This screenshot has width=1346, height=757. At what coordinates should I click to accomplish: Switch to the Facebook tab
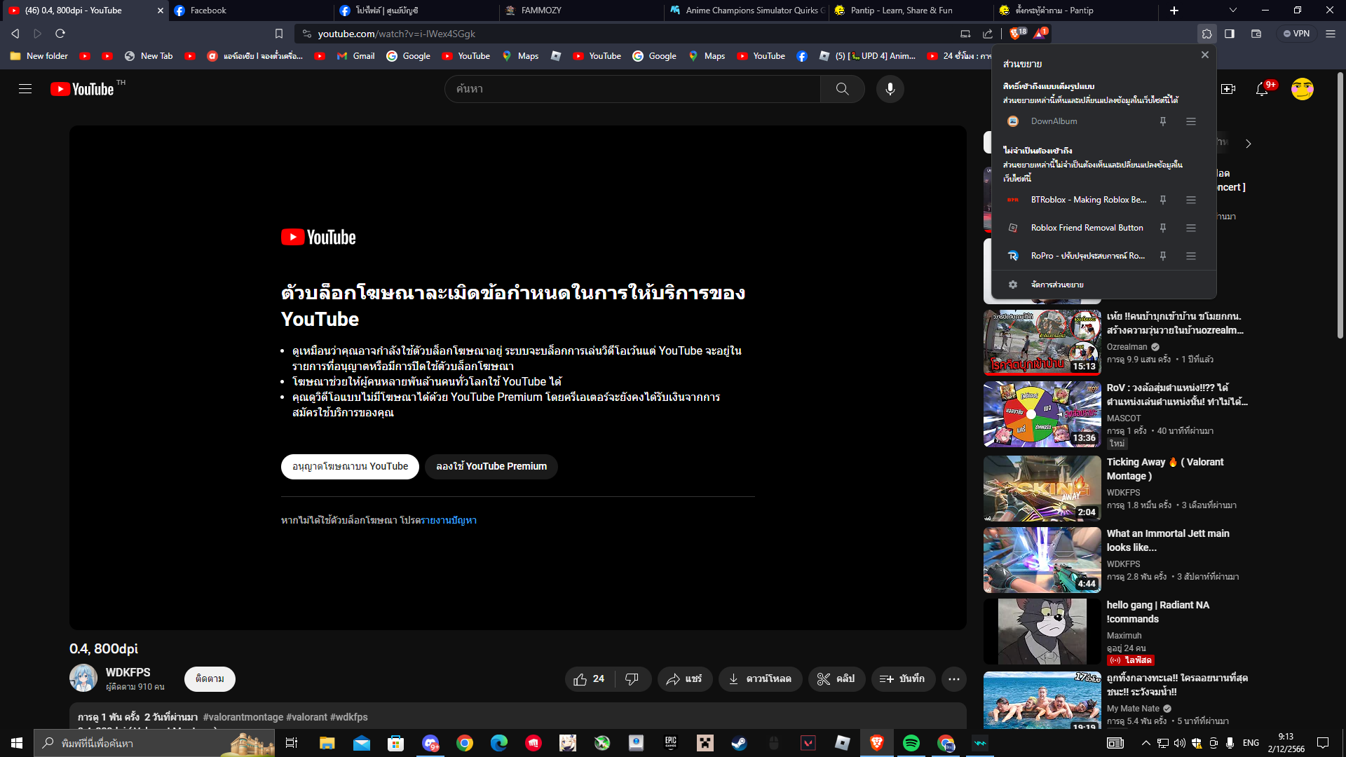251,11
